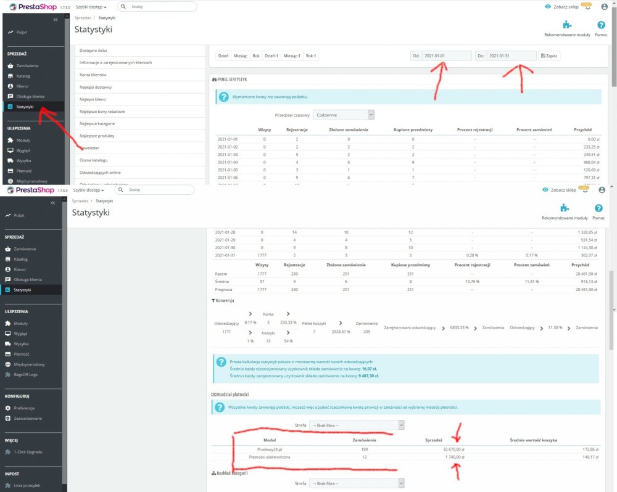Open Najlepsze kategorie statistics module
This screenshot has width=617, height=492.
pyautogui.click(x=140, y=123)
